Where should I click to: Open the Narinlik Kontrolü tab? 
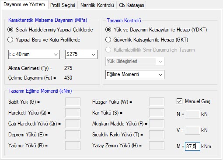click(97, 5)
